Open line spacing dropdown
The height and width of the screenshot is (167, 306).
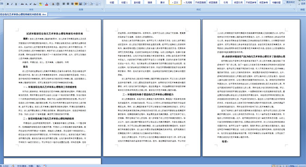86,4
